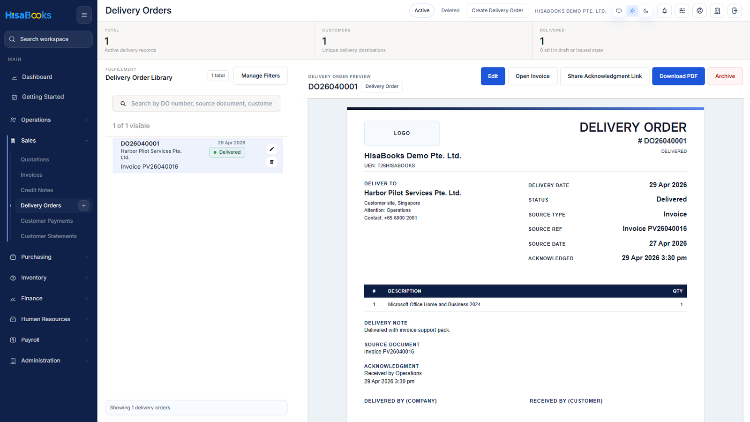Click LOGO placeholder in preview

402,133
